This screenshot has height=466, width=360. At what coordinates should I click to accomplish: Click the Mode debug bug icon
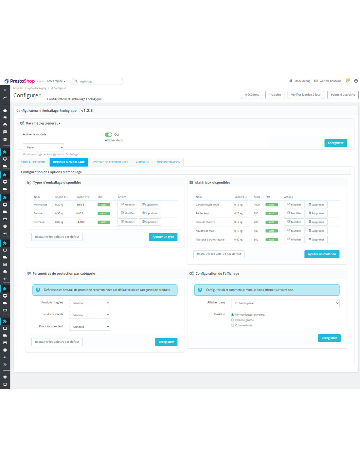[x=291, y=81]
